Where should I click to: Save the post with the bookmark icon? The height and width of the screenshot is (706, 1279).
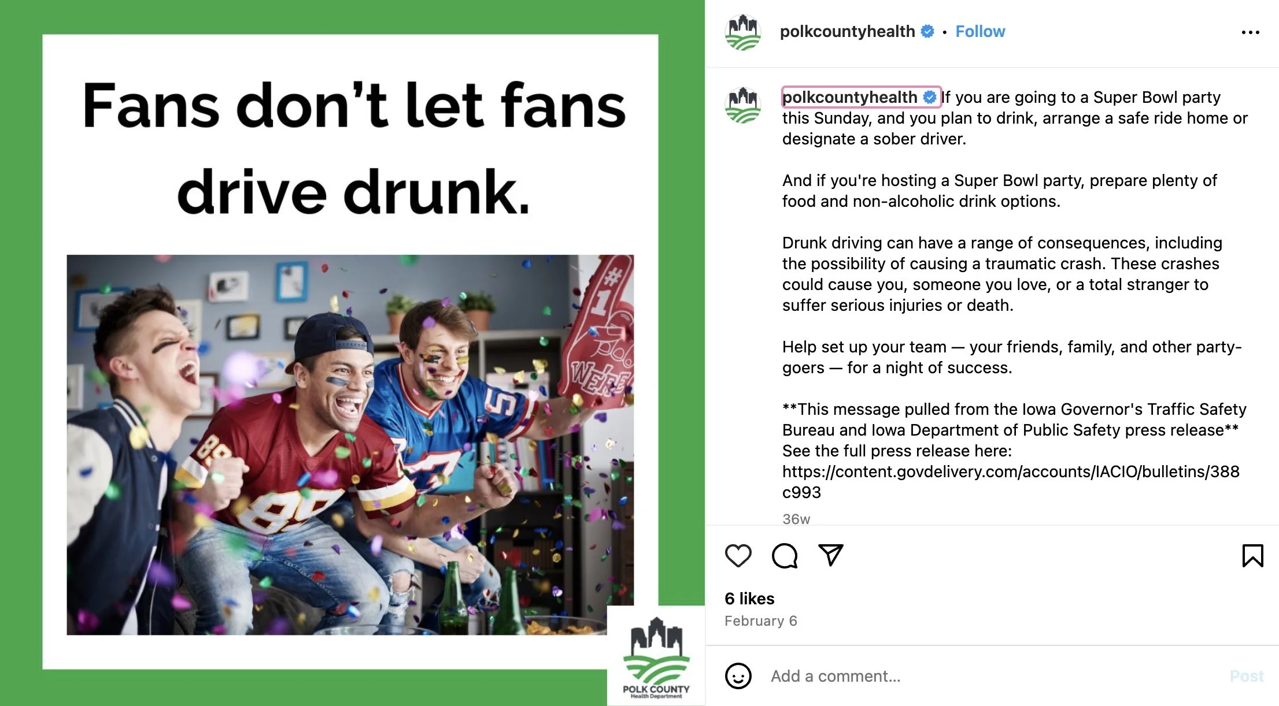(1252, 556)
